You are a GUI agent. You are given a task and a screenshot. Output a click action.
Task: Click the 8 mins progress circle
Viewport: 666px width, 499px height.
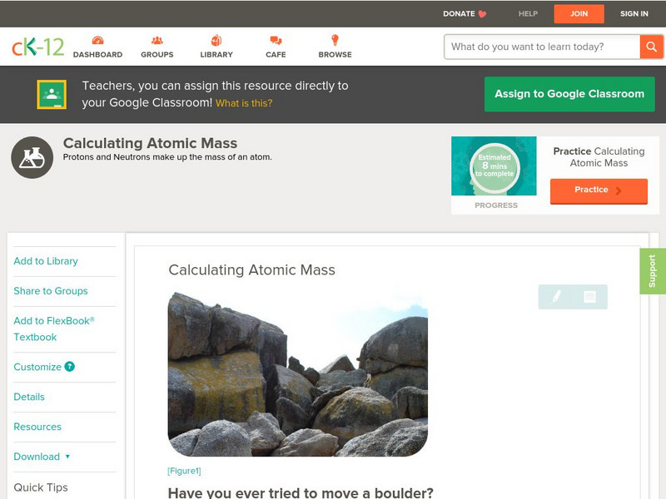click(x=495, y=164)
